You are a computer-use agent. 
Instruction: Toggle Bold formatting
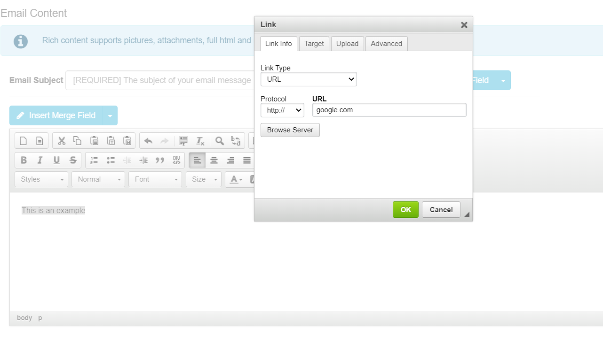point(24,160)
